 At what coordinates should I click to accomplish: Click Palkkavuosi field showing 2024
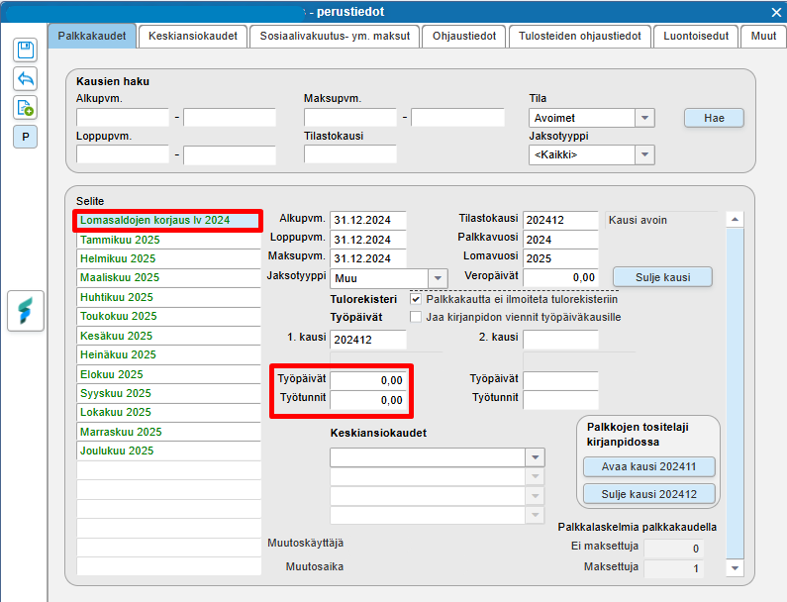pyautogui.click(x=560, y=240)
